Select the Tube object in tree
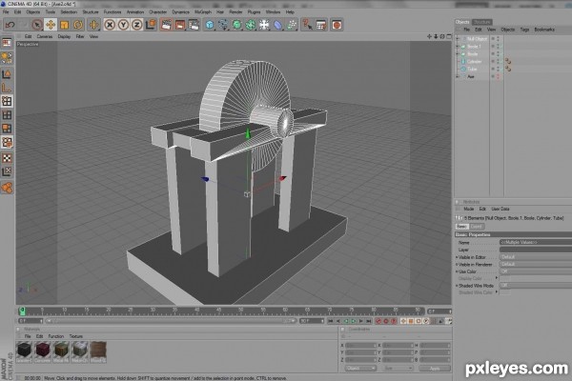572x381 pixels. click(472, 69)
